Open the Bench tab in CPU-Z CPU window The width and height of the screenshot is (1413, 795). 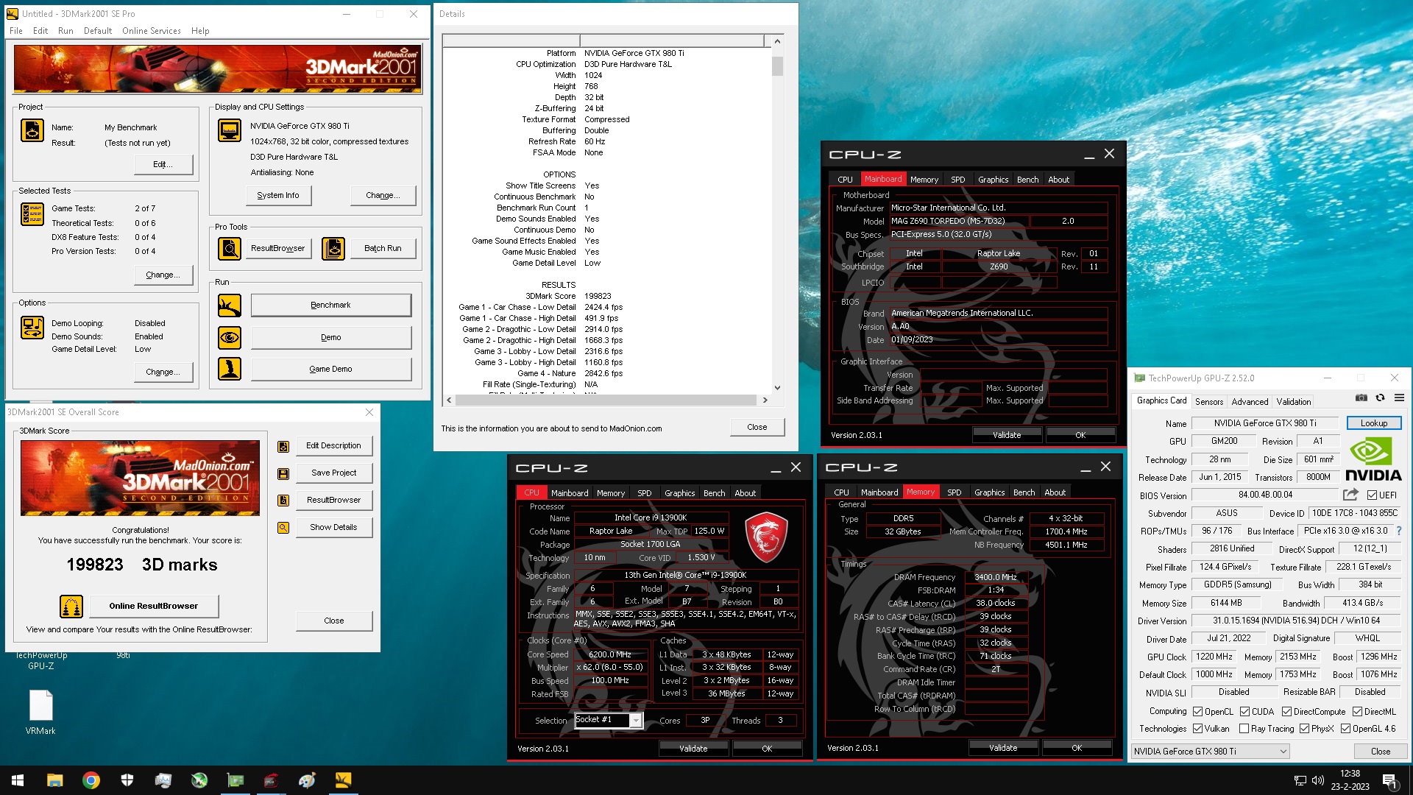point(714,493)
